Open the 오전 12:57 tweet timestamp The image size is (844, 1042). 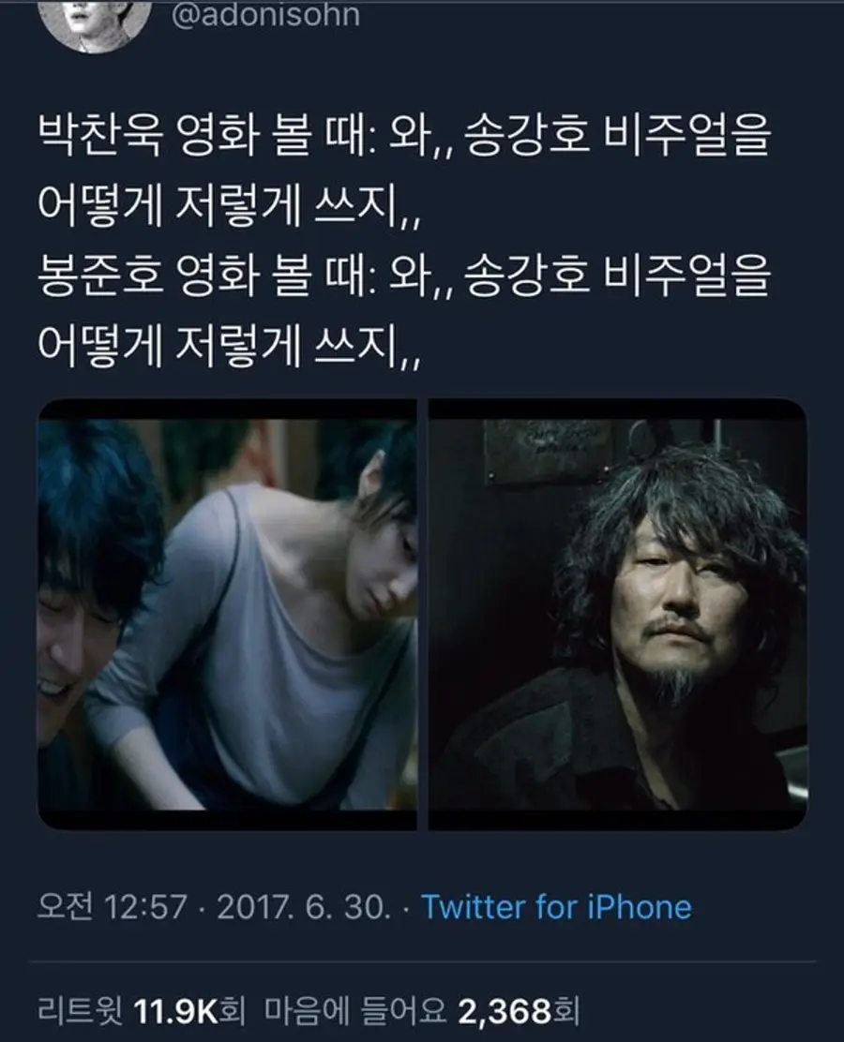[113, 906]
